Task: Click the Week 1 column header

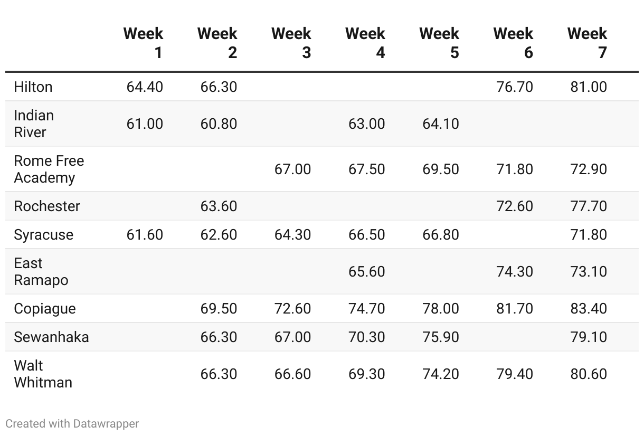Action: 144,43
